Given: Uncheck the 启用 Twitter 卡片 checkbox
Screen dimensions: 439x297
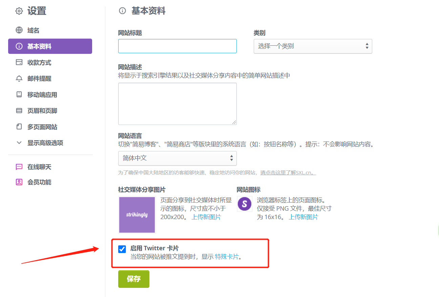Looking at the screenshot, I should pos(122,249).
